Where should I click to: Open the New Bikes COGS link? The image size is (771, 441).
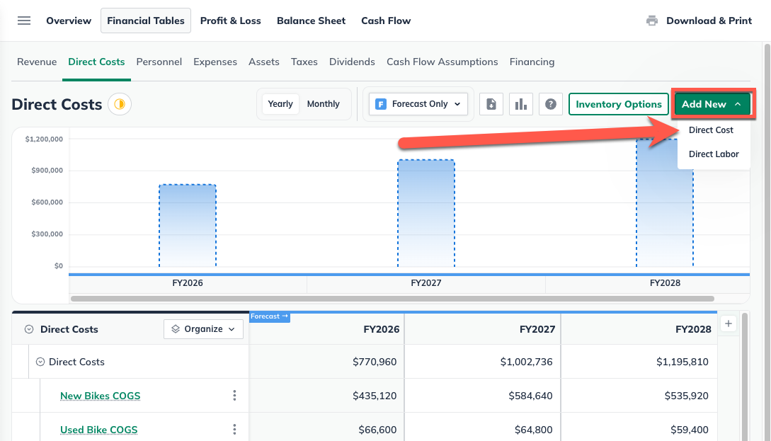[100, 396]
